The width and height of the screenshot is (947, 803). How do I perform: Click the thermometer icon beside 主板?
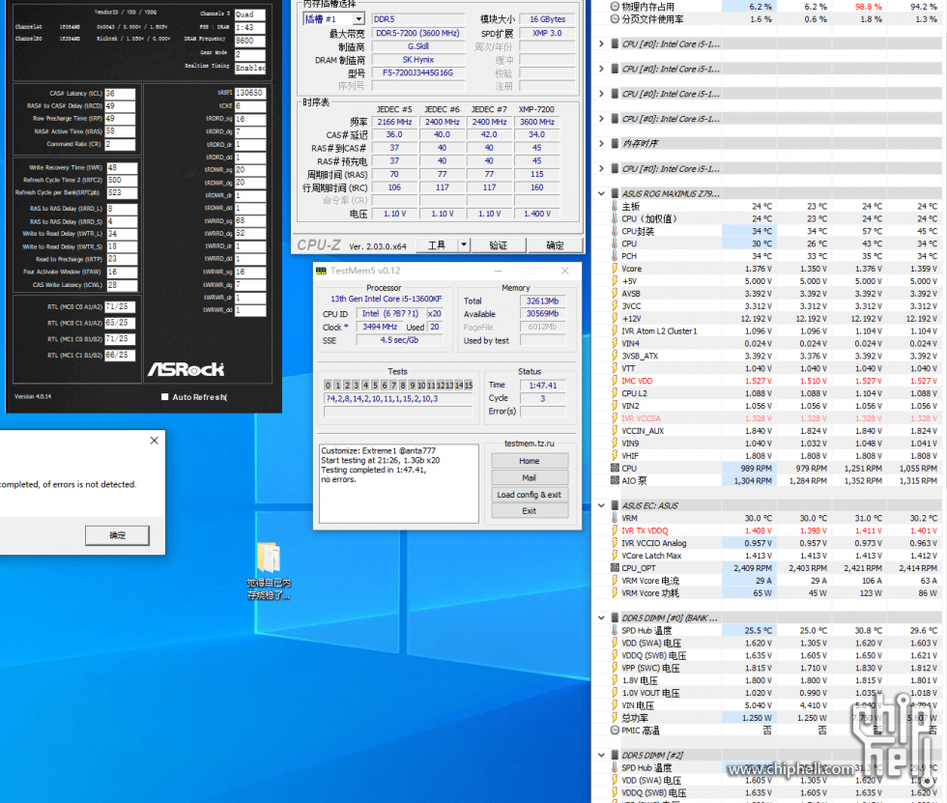tap(615, 207)
